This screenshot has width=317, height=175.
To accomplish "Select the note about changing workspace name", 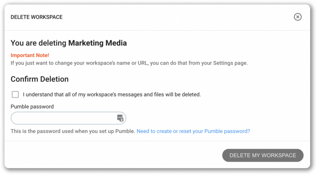I will click(129, 63).
